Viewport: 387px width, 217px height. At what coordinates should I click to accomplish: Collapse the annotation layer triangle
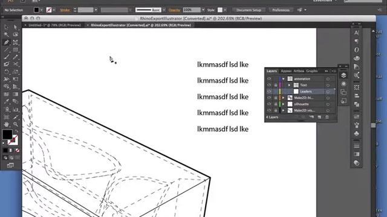coord(284,79)
